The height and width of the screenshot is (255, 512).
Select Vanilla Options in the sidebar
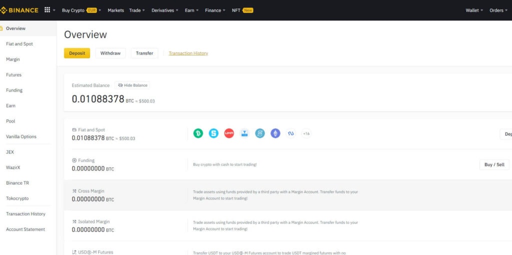point(21,137)
